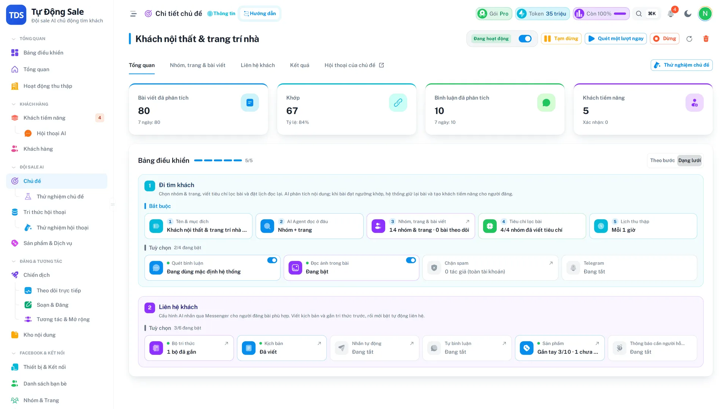The width and height of the screenshot is (728, 409).
Task: Click the search magnifier icon
Action: click(x=639, y=14)
